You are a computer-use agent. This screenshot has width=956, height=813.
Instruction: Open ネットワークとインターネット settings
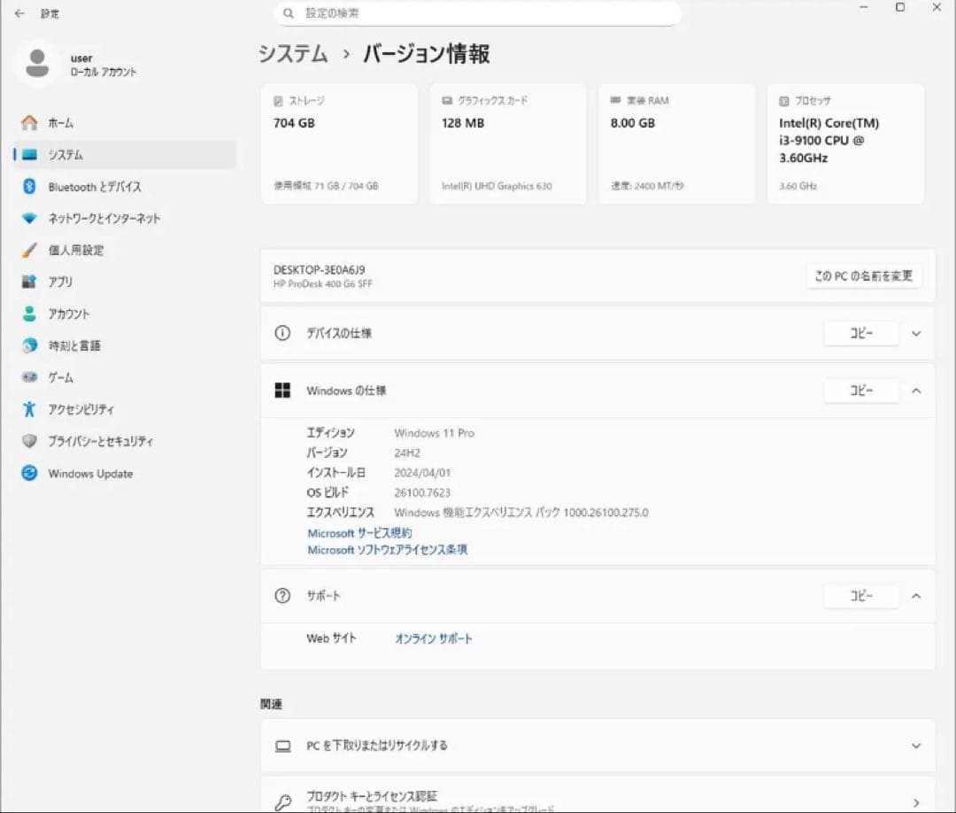(x=97, y=218)
